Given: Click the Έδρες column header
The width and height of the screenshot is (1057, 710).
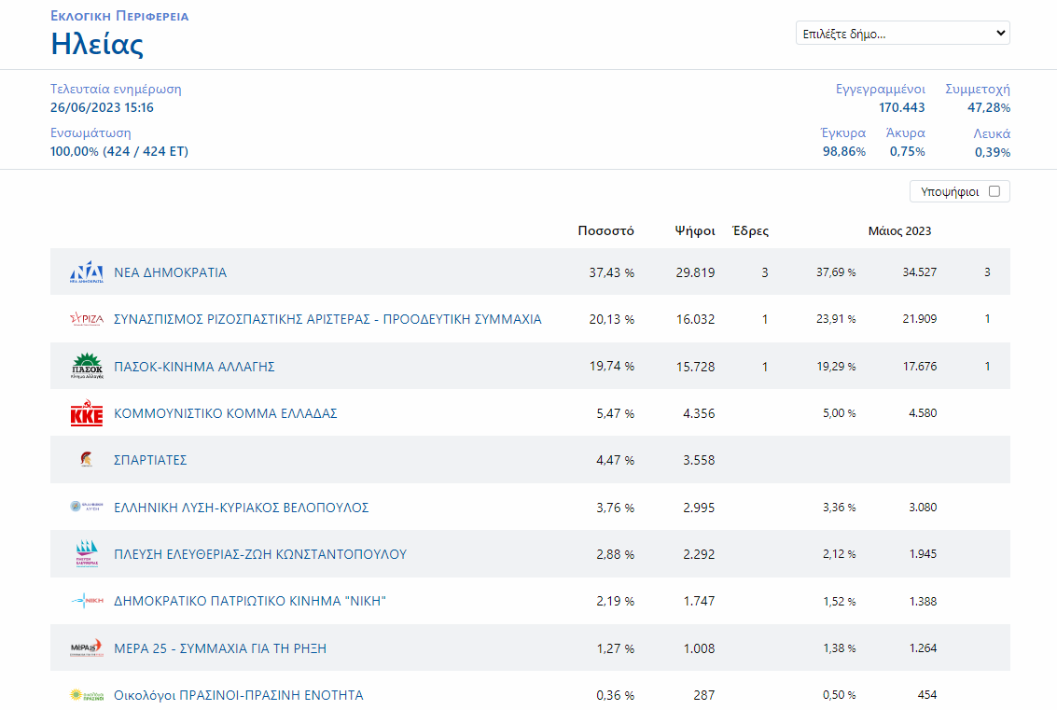Looking at the screenshot, I should coord(750,230).
